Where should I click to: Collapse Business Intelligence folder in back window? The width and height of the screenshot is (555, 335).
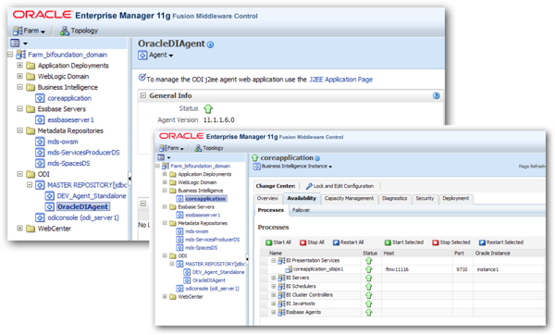coord(19,87)
